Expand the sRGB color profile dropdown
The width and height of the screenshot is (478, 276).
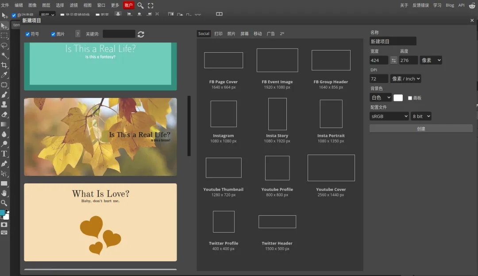tap(389, 116)
